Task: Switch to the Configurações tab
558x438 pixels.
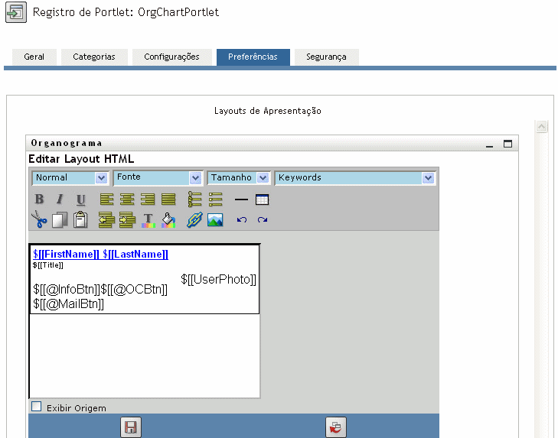Action: point(172,57)
